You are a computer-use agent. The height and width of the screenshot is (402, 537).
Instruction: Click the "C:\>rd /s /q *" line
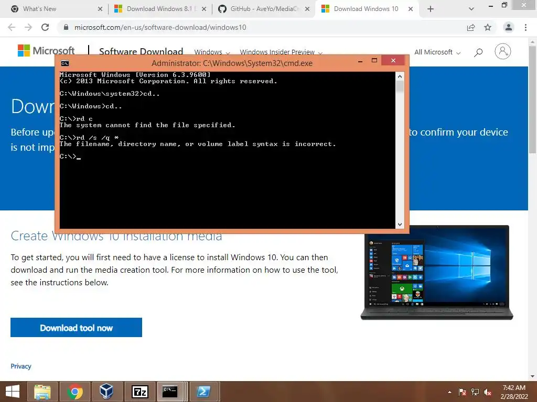click(x=89, y=138)
